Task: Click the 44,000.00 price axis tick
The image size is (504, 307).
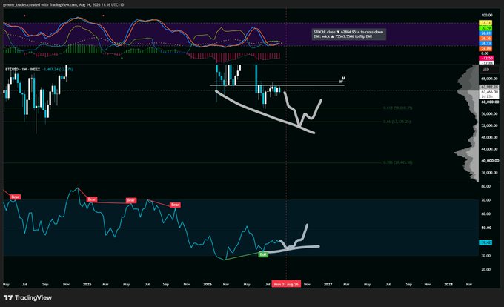Action: (x=490, y=149)
